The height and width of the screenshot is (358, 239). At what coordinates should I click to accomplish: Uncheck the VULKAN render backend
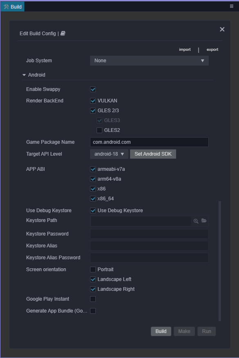click(x=92, y=100)
